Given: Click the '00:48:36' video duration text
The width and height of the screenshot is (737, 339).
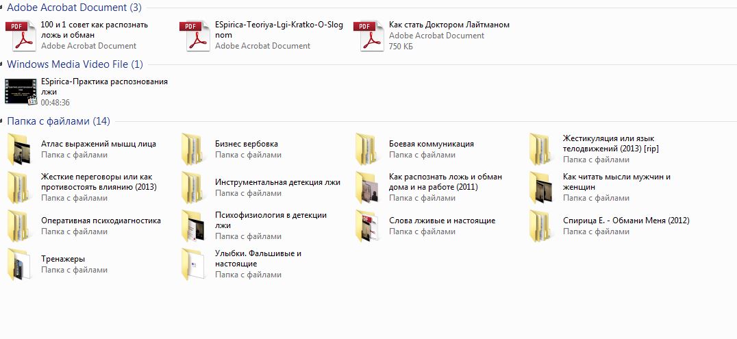Looking at the screenshot, I should point(55,103).
